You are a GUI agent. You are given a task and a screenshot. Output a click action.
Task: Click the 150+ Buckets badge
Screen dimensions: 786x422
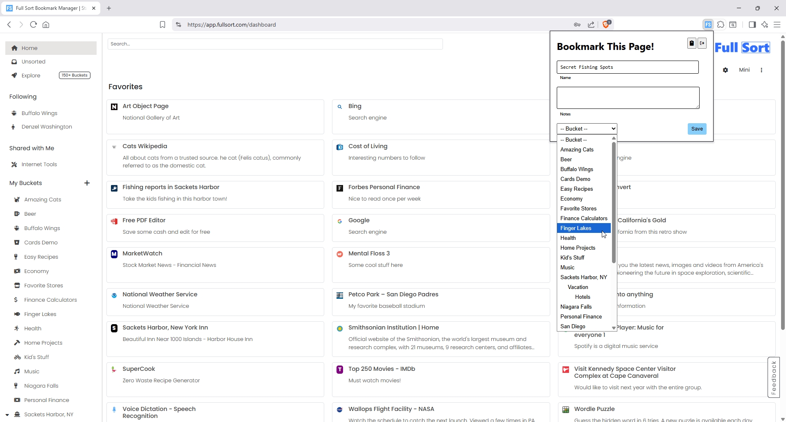tap(75, 75)
